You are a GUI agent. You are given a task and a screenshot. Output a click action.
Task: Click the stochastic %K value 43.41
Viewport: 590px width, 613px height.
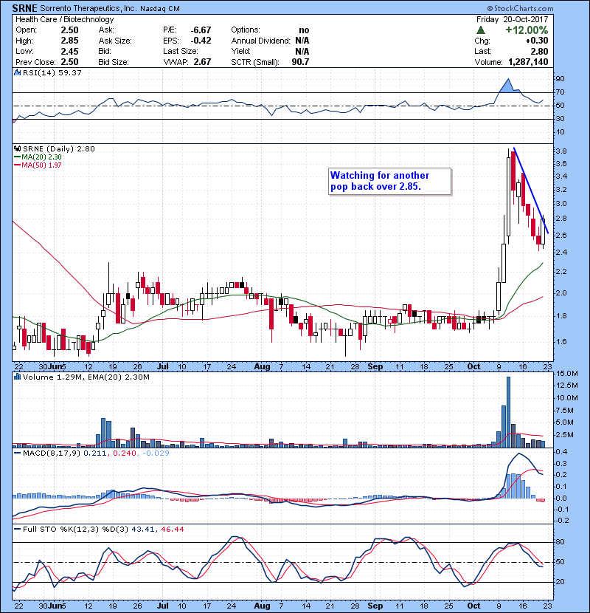(x=143, y=530)
